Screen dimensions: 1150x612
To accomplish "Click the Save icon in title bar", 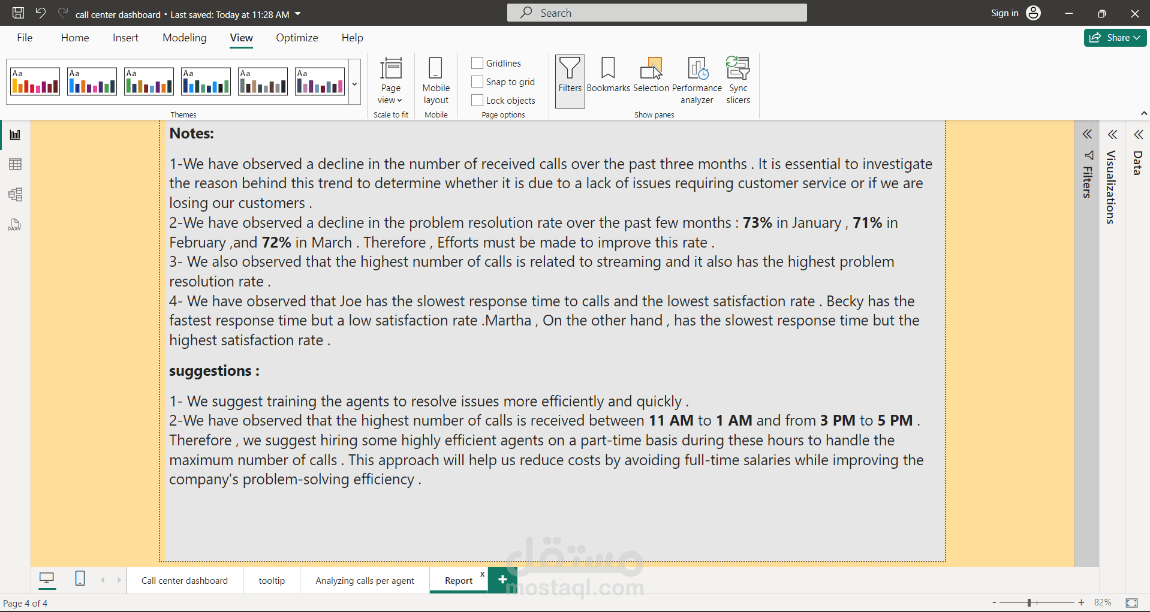I will click(x=18, y=13).
